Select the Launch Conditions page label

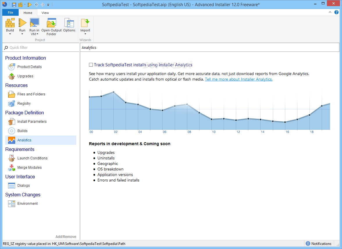[33, 158]
